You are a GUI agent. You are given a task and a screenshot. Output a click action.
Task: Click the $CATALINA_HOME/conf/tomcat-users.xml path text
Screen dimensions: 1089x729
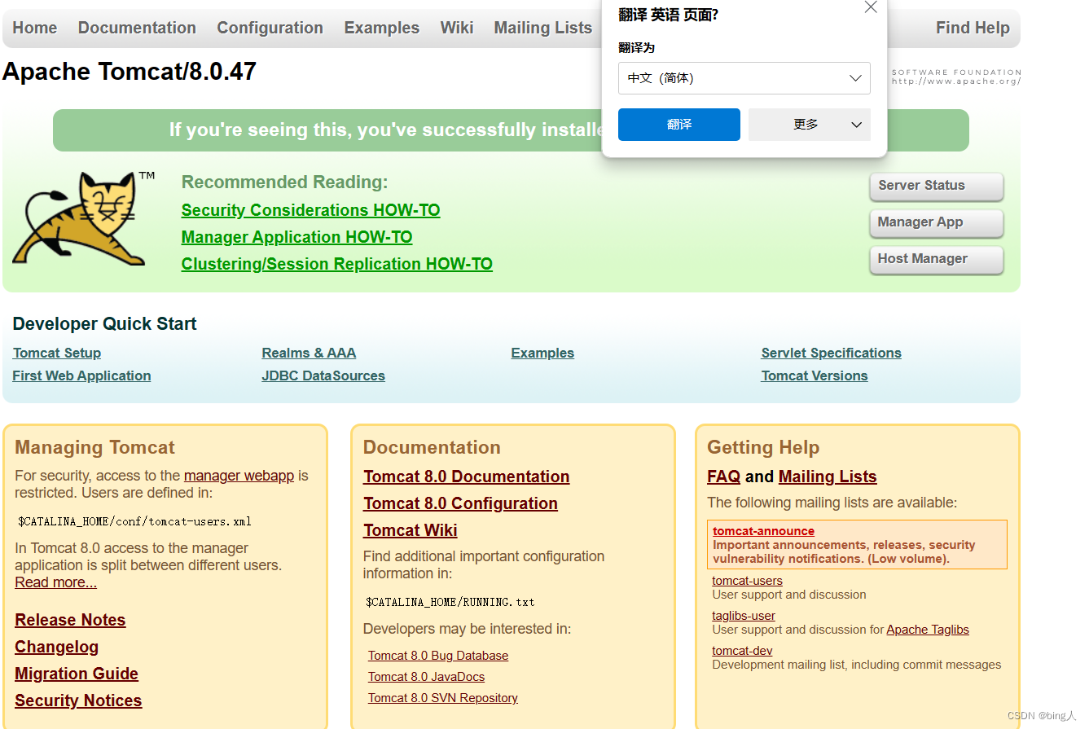click(134, 521)
